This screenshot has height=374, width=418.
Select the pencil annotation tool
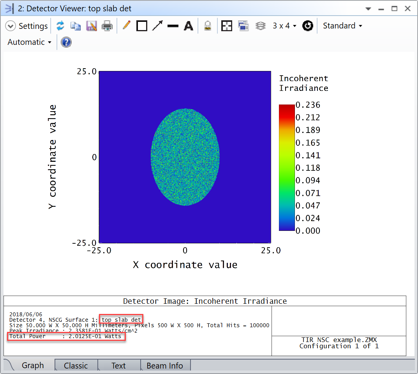pyautogui.click(x=126, y=26)
